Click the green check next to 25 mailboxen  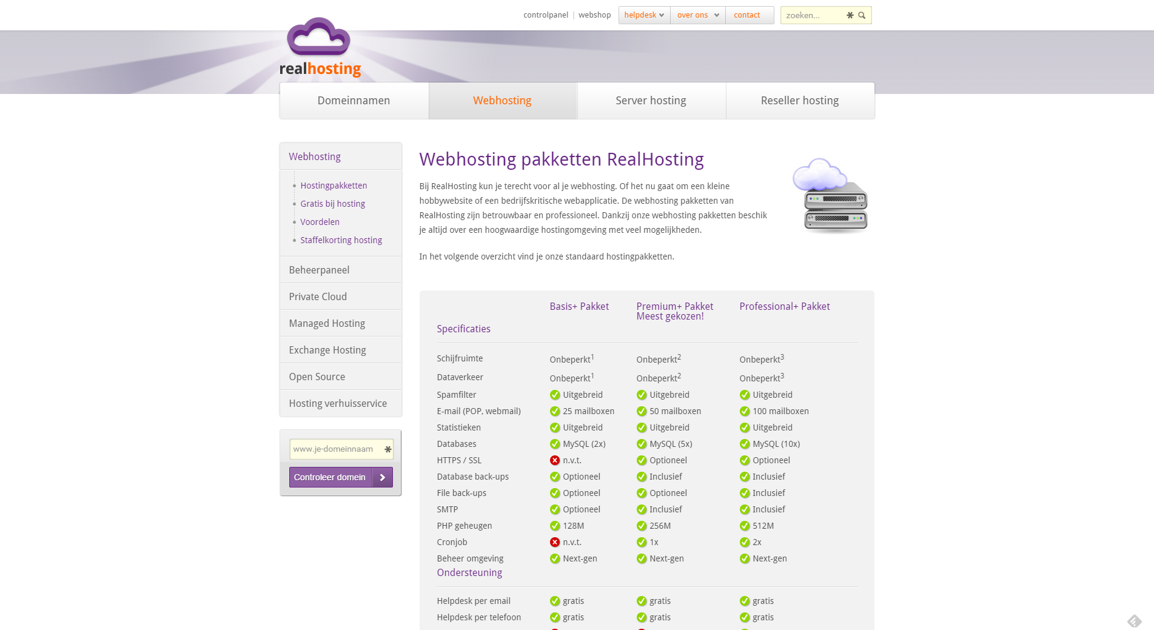(x=555, y=411)
